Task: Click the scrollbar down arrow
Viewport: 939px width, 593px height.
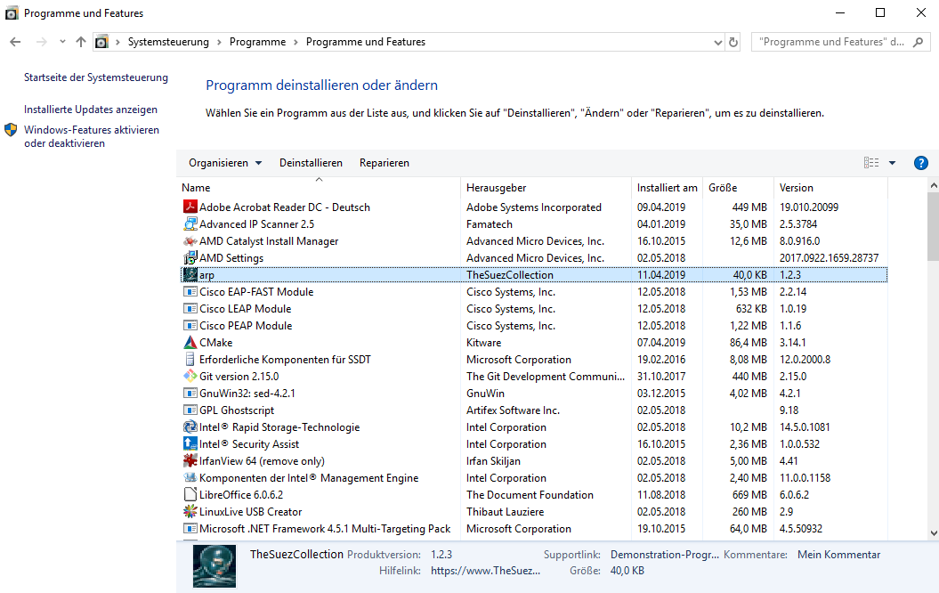Action: pos(933,532)
